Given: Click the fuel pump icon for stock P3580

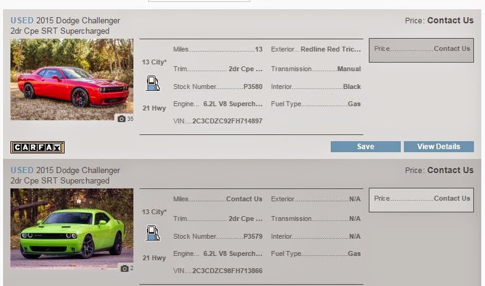Looking at the screenshot, I should pos(153,83).
